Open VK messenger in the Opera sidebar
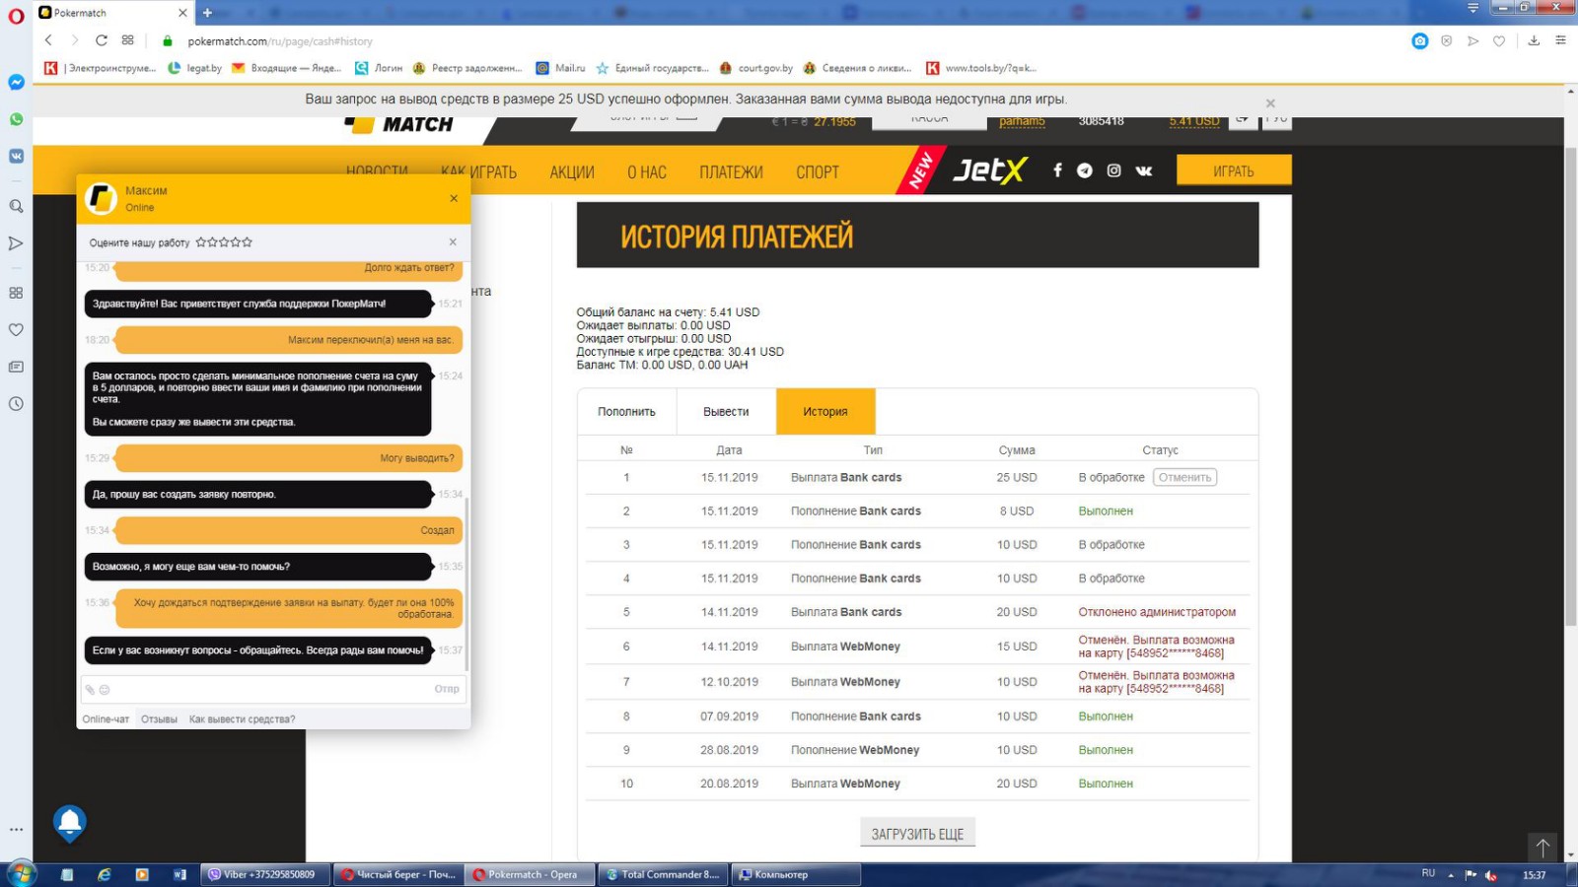The image size is (1578, 887). click(16, 156)
